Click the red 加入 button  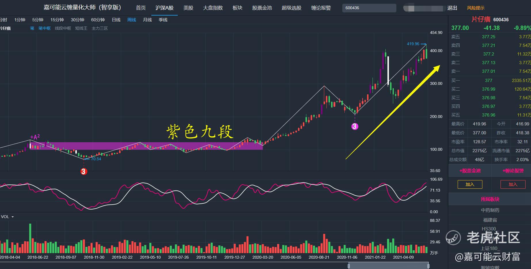point(513,184)
